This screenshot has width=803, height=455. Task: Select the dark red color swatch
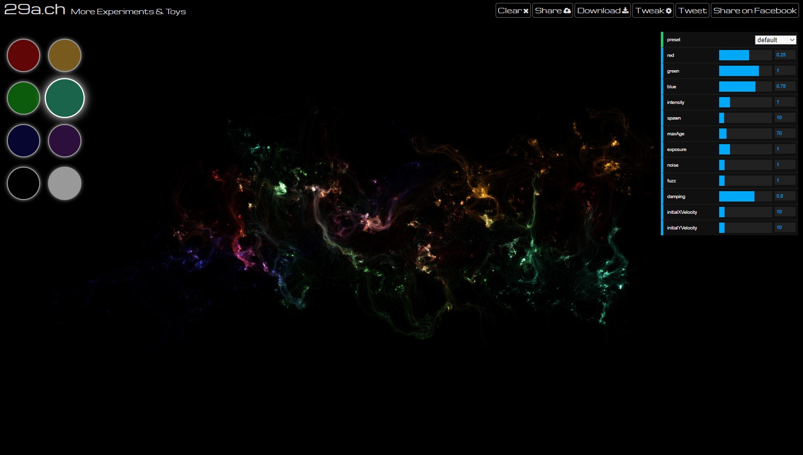pos(24,55)
